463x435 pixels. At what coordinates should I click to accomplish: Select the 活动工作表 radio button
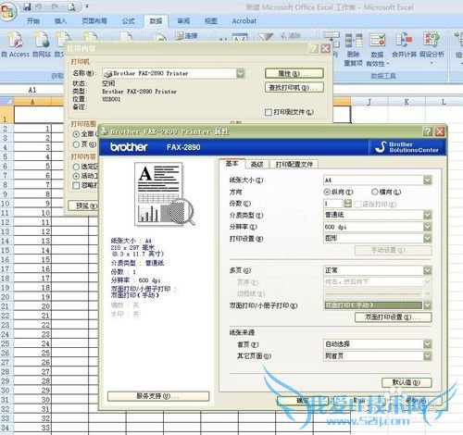pyautogui.click(x=76, y=176)
